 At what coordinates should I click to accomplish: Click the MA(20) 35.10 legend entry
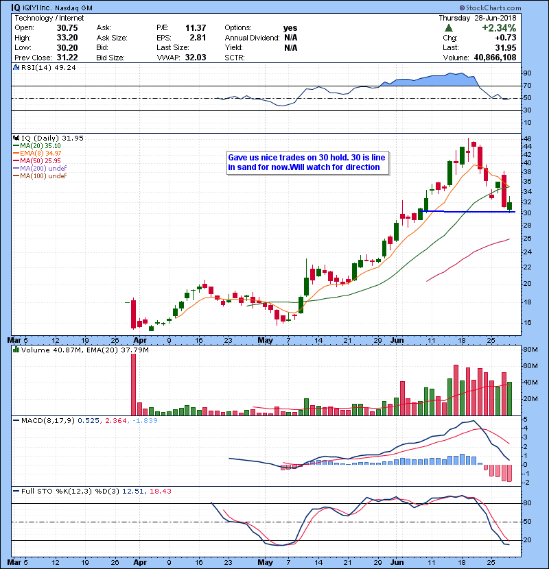(x=37, y=146)
